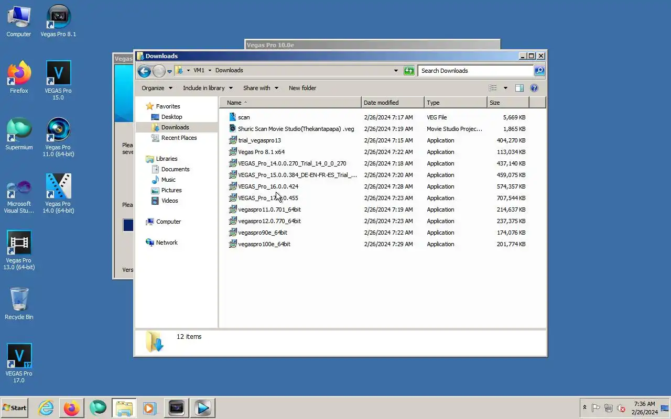
Task: Select Computer in the navigation pane
Action: coord(168,222)
